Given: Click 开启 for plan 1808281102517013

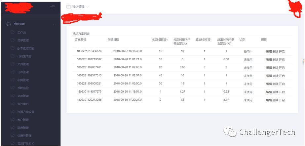Looking at the screenshot, I should tap(282, 76).
